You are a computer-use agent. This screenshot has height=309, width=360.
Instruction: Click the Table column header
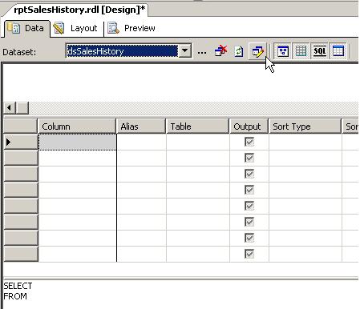pyautogui.click(x=197, y=126)
